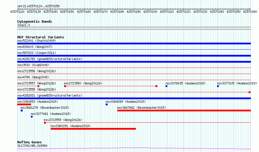Click the nsv522001 (Shaikh2009) variant label
The height and width of the screenshot is (152, 259).
point(37,41)
